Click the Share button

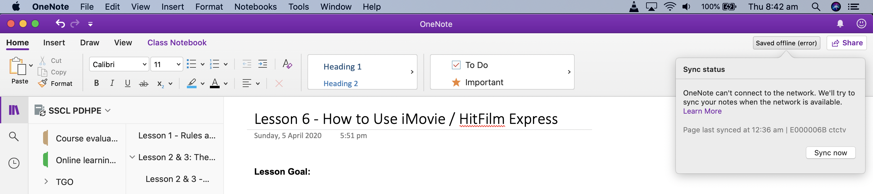click(x=847, y=43)
